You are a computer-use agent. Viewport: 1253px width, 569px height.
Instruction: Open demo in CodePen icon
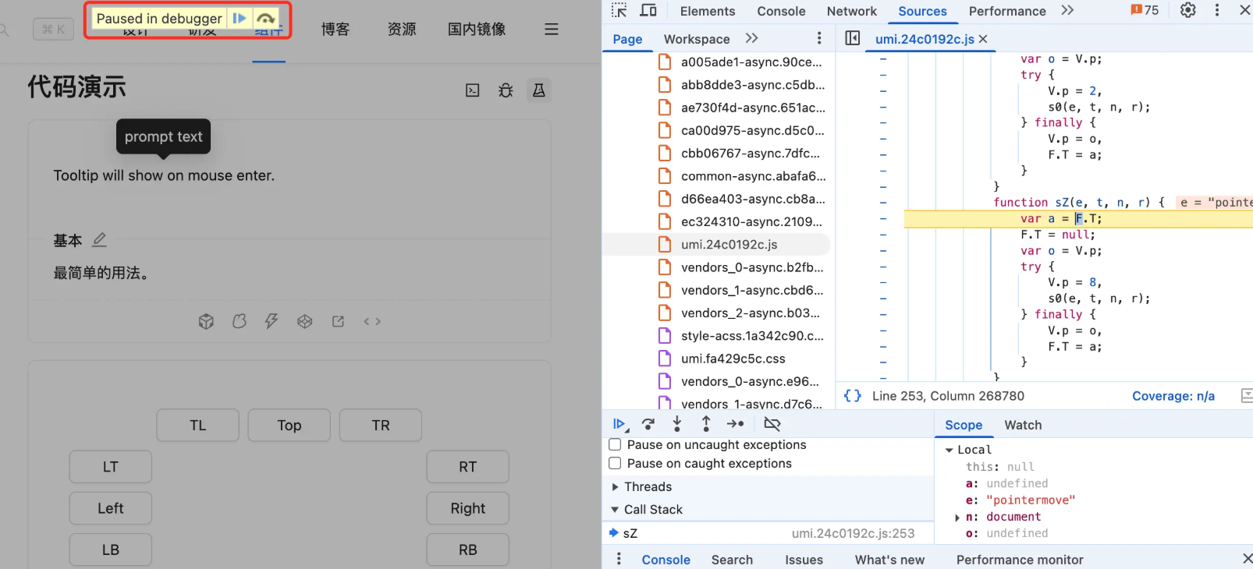coord(305,321)
